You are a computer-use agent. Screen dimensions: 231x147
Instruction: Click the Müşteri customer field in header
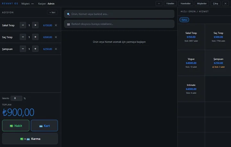(x=28, y=4)
